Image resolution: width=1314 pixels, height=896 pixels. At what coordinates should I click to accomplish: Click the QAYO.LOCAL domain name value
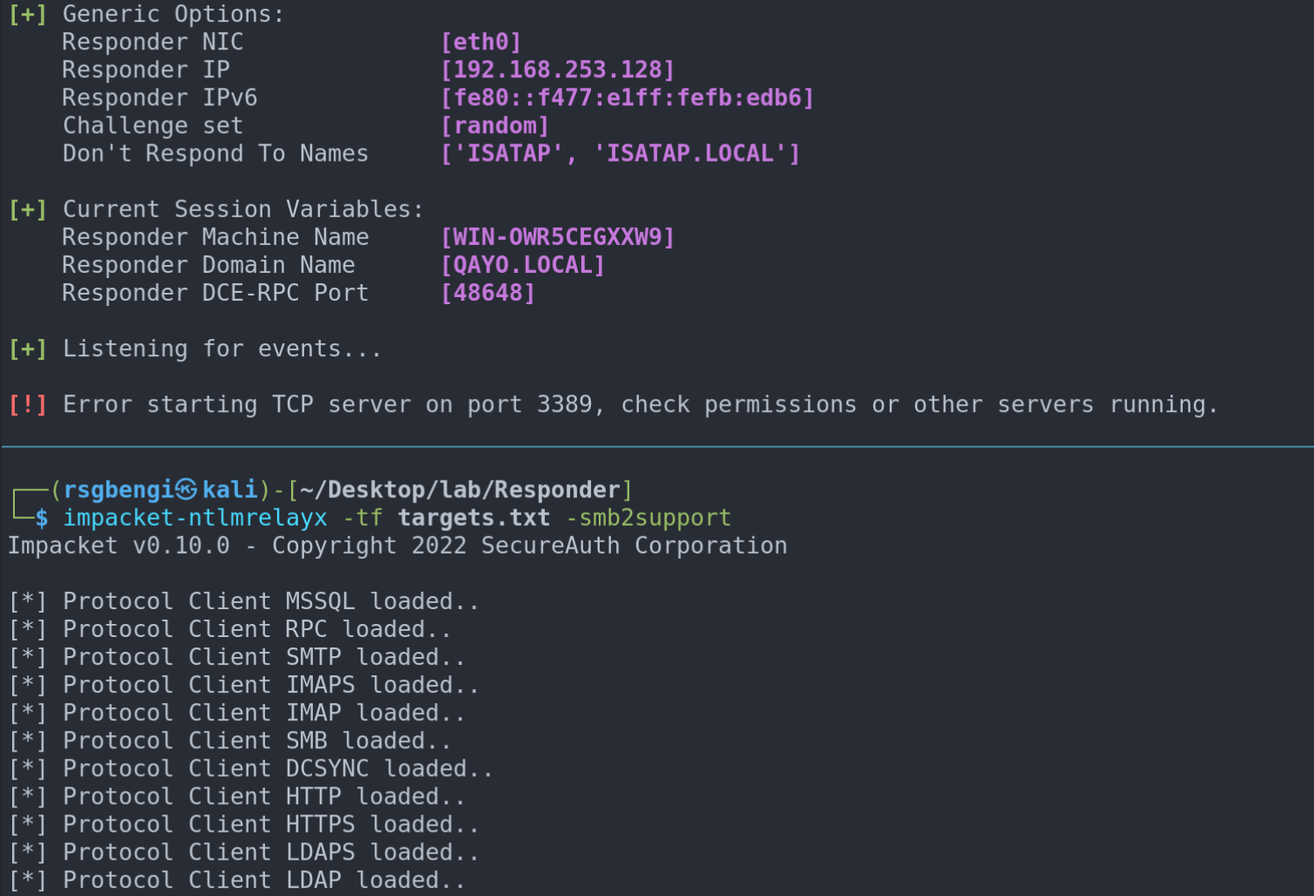(522, 265)
